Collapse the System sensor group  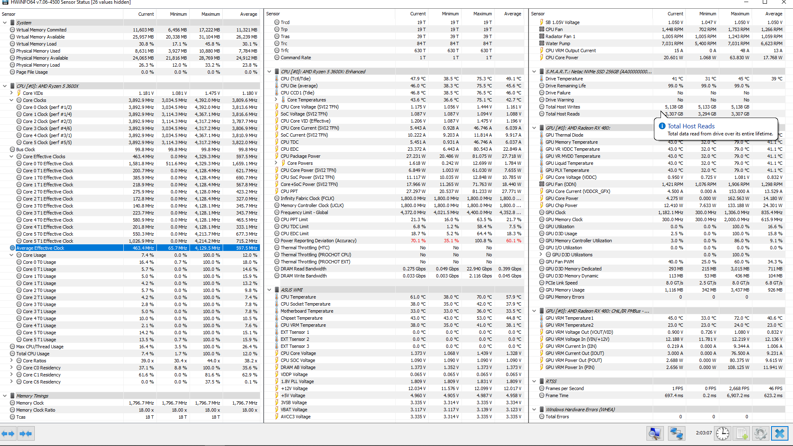point(5,23)
